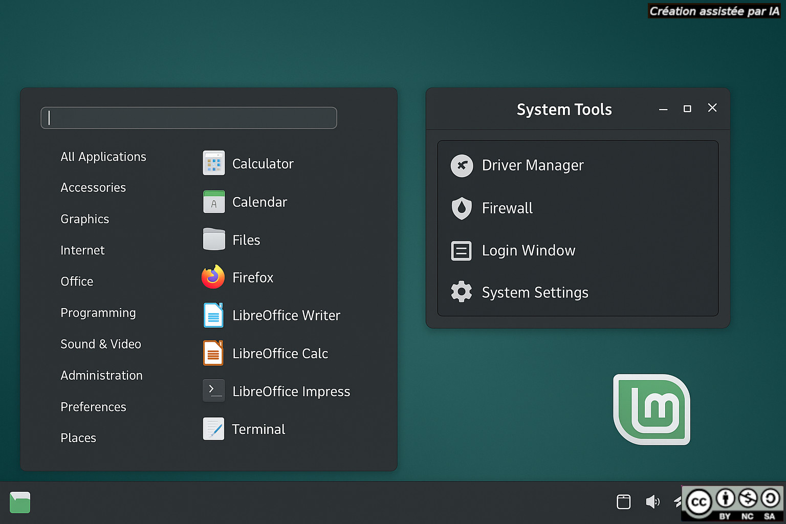Choose the Administration category

click(x=101, y=376)
